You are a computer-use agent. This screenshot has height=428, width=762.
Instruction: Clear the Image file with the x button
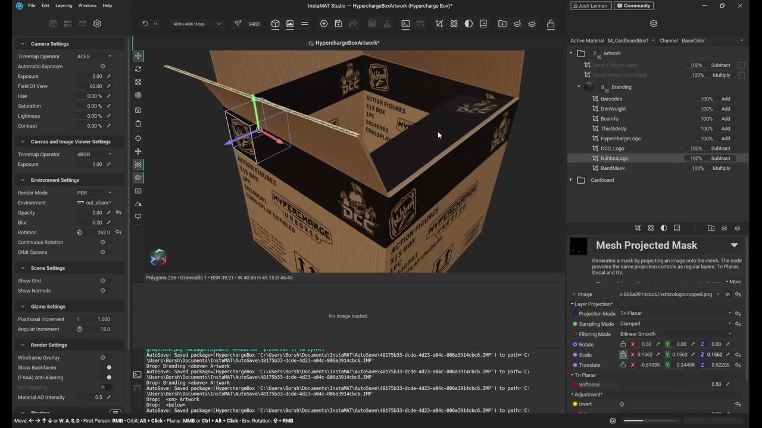[718, 294]
